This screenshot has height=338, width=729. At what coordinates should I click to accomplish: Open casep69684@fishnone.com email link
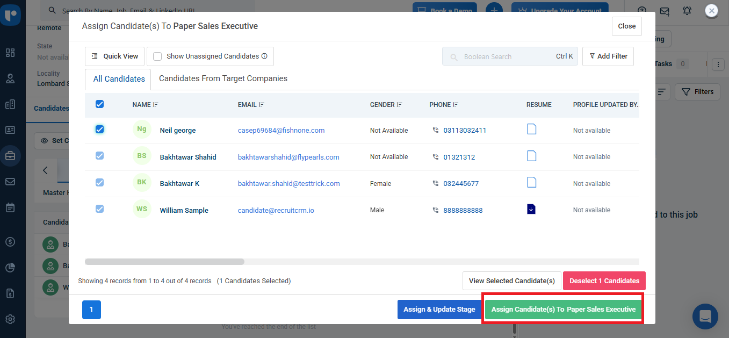[x=281, y=131]
